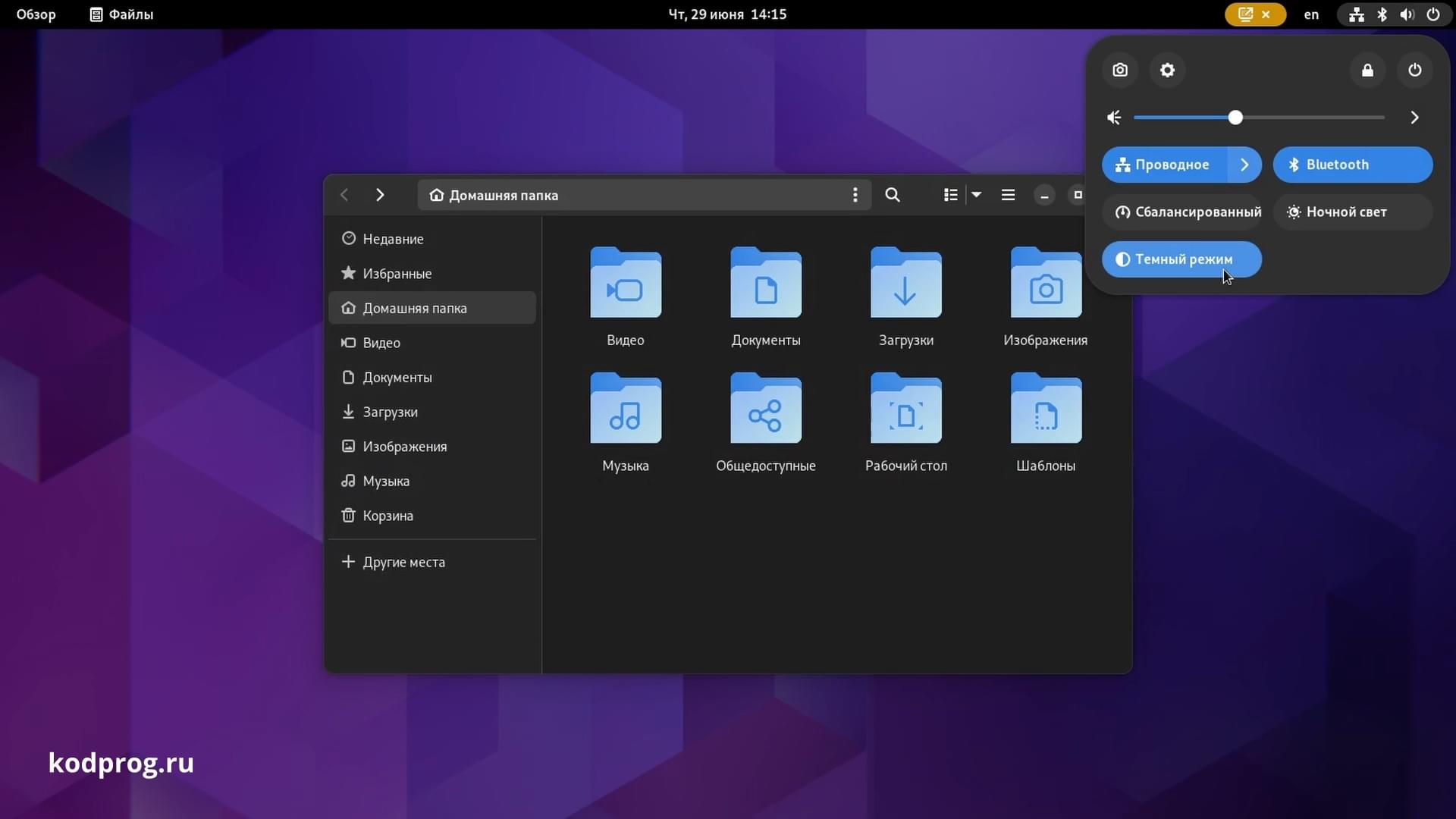Expand sound output options arrow

(1414, 118)
